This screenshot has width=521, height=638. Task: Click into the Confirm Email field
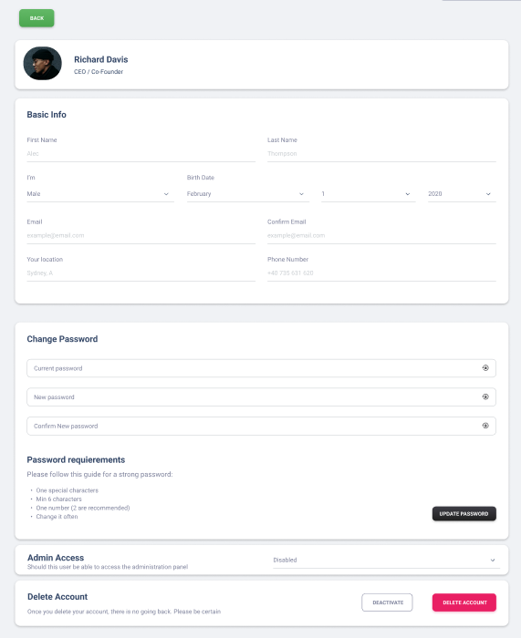click(381, 235)
